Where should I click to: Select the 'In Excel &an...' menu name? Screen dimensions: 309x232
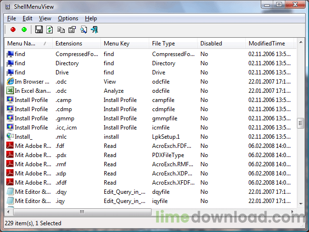pyautogui.click(x=33, y=91)
